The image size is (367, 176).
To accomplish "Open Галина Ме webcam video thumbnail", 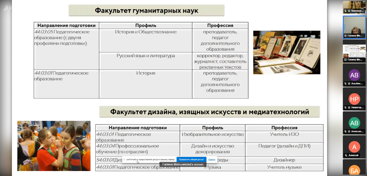I will click(354, 27).
